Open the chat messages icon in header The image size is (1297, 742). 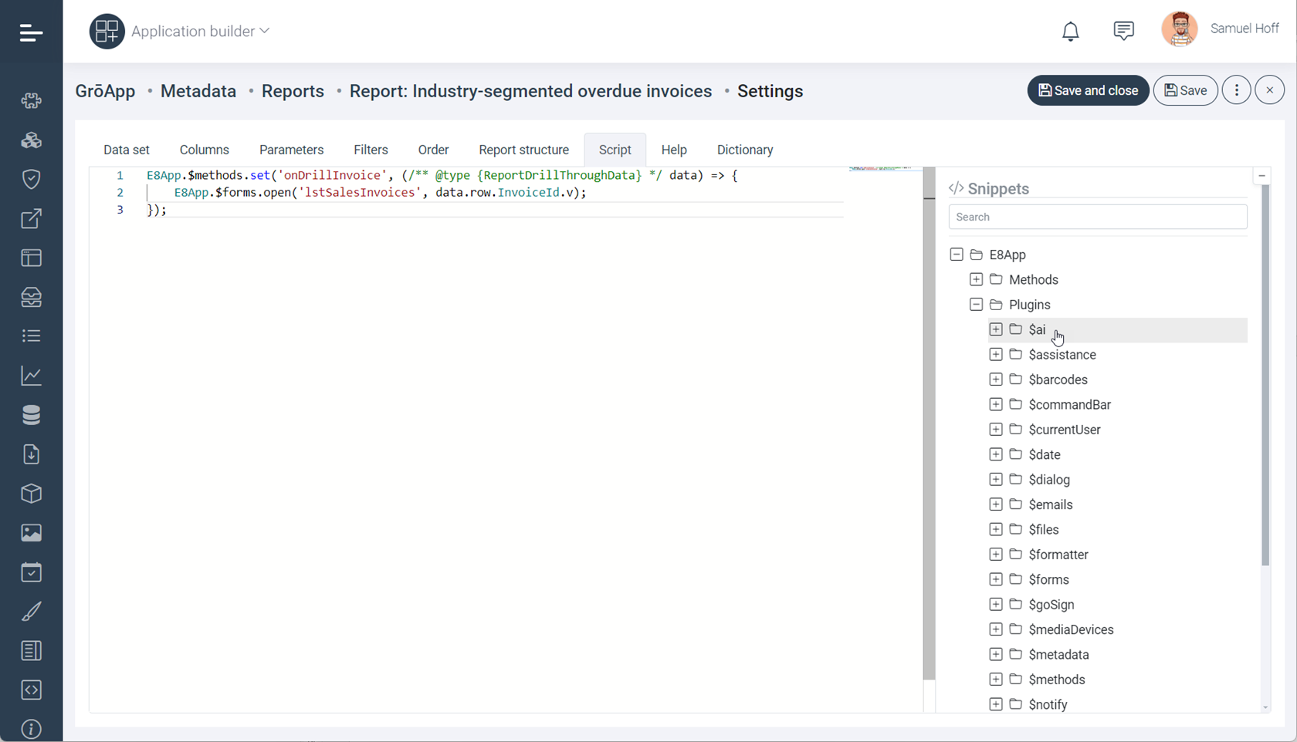tap(1123, 30)
